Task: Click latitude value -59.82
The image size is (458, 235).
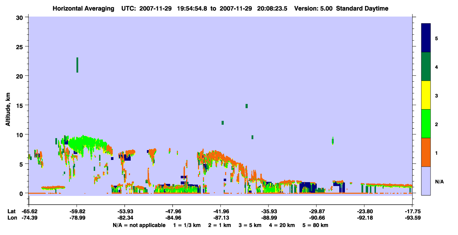Action: coord(77,211)
